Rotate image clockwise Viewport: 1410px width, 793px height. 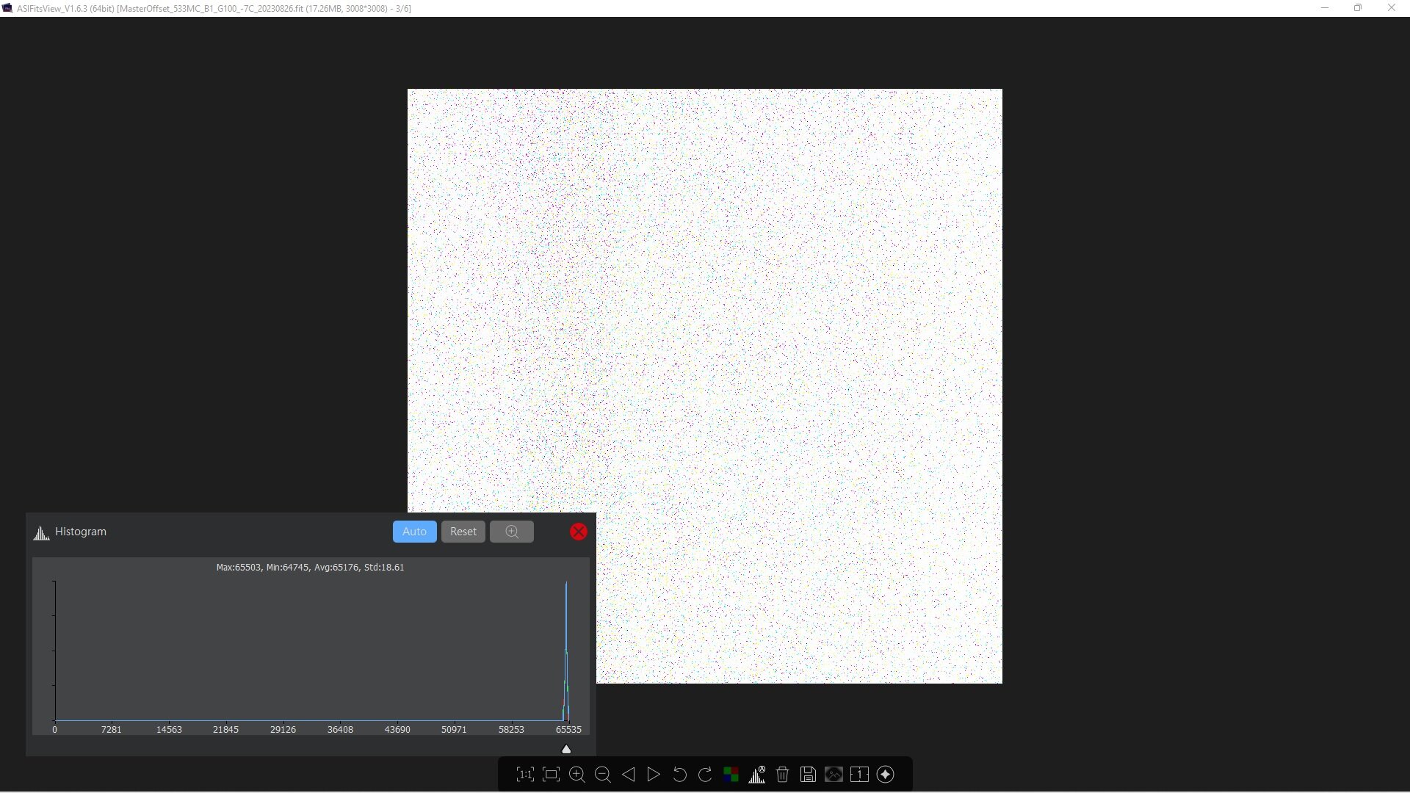705,775
